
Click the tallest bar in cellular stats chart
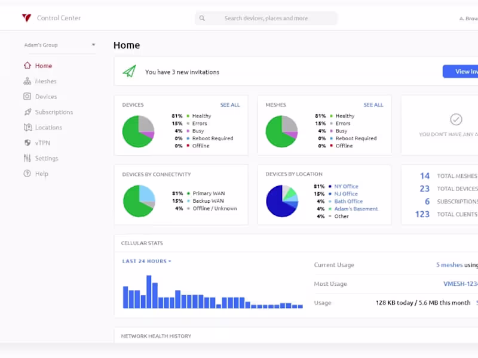point(149,292)
